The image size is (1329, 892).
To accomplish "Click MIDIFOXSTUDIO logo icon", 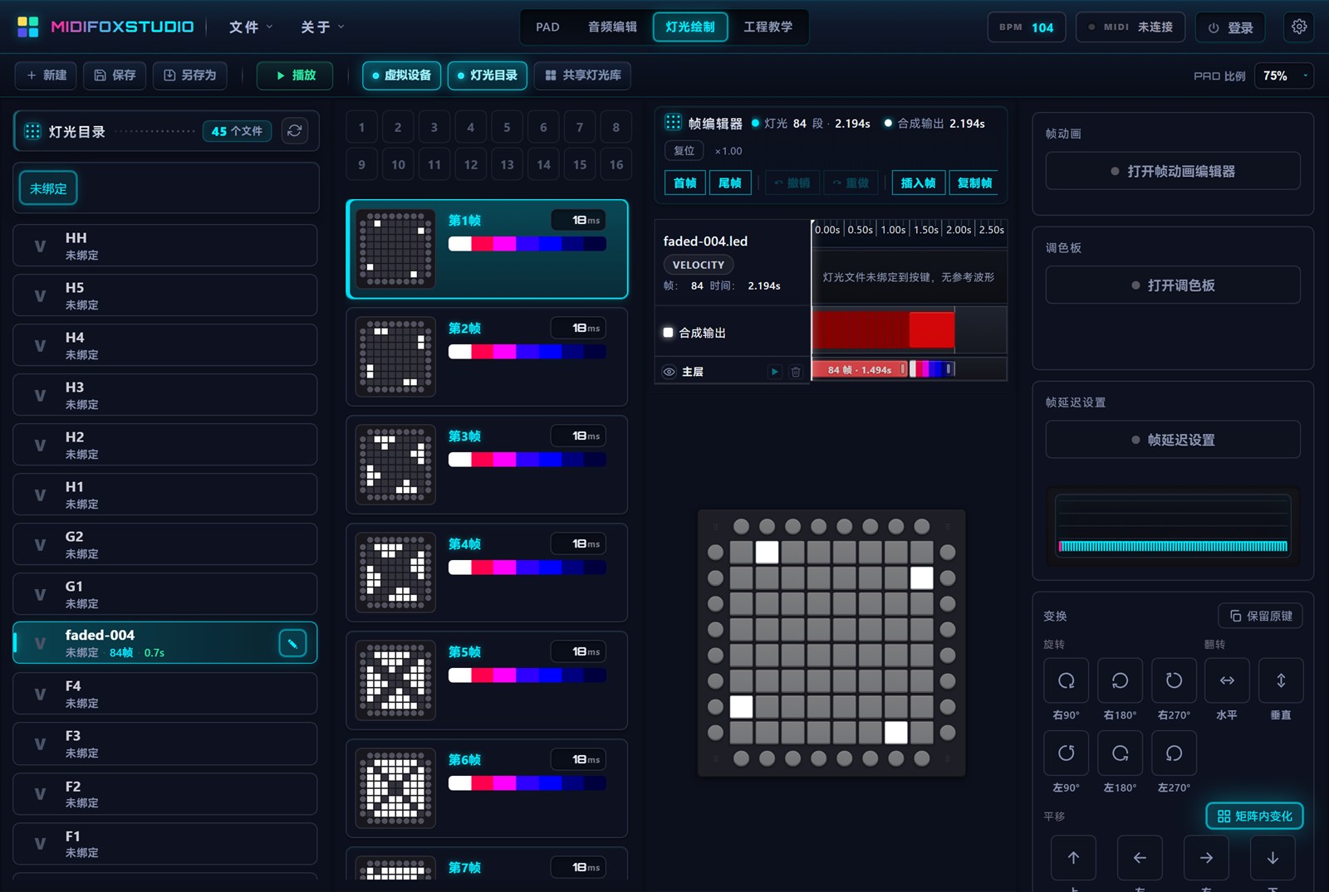I will pyautogui.click(x=28, y=27).
